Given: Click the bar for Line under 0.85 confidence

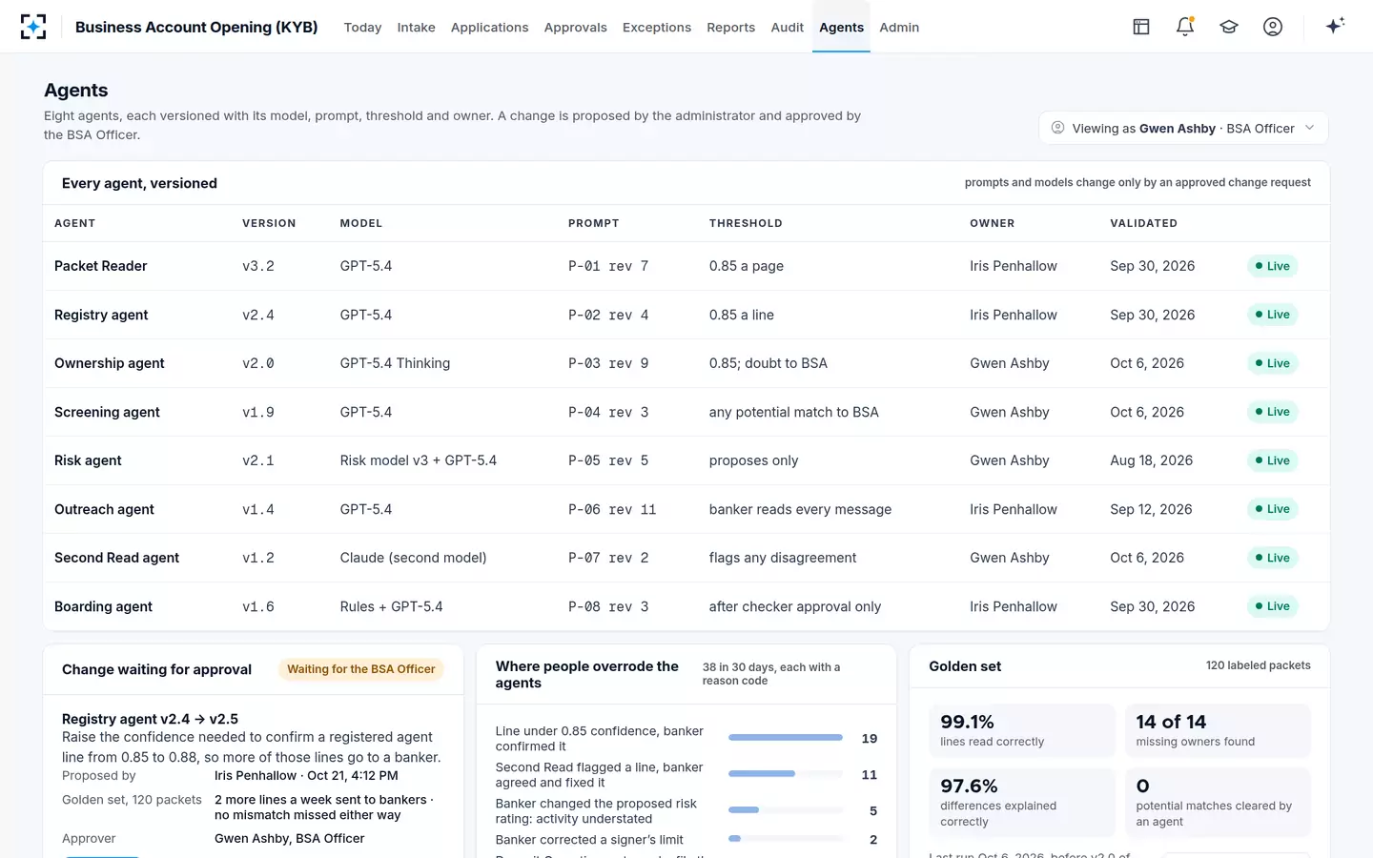Looking at the screenshot, I should [786, 738].
